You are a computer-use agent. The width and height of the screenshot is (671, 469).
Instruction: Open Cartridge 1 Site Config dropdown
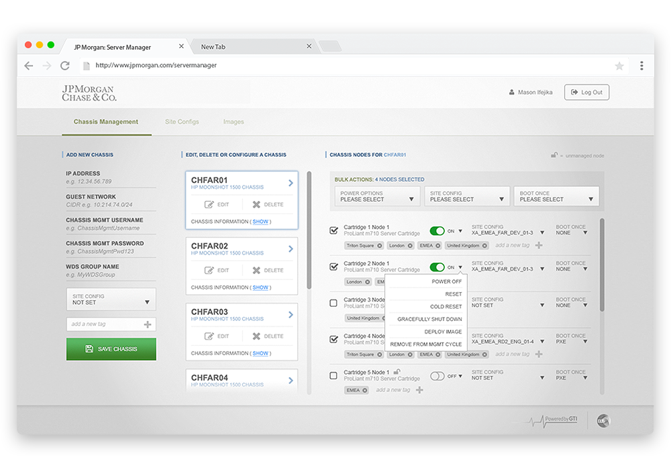click(508, 230)
